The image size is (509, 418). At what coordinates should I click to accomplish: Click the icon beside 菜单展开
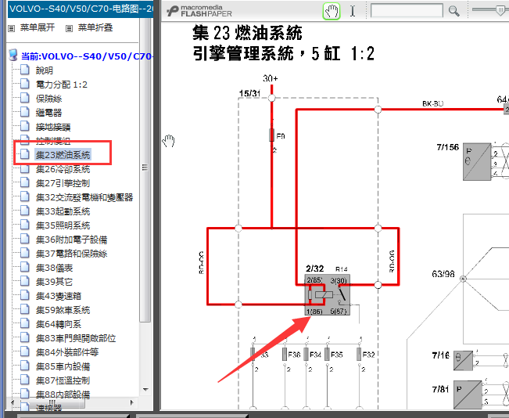click(12, 29)
